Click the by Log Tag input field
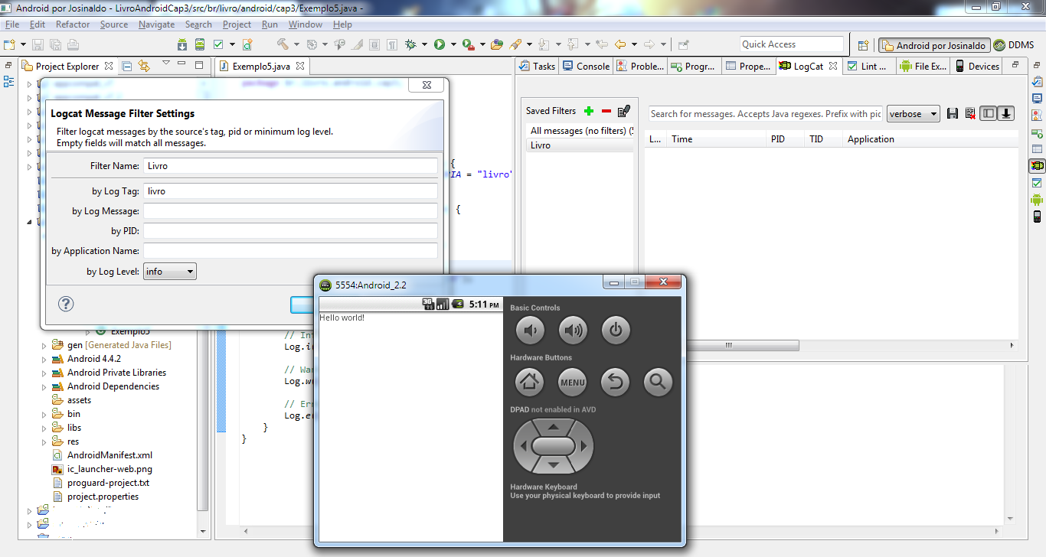The image size is (1046, 557). coord(290,191)
